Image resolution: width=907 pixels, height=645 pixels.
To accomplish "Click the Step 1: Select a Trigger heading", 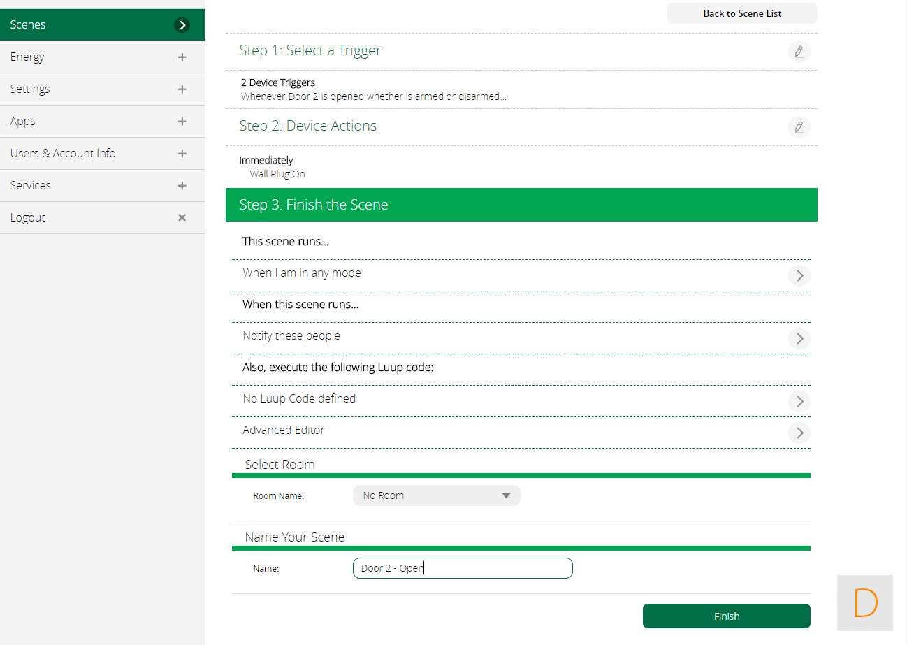I will [x=310, y=50].
